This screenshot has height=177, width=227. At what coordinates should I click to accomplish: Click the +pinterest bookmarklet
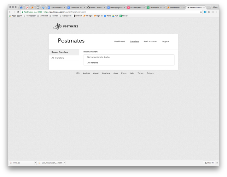click(43, 16)
